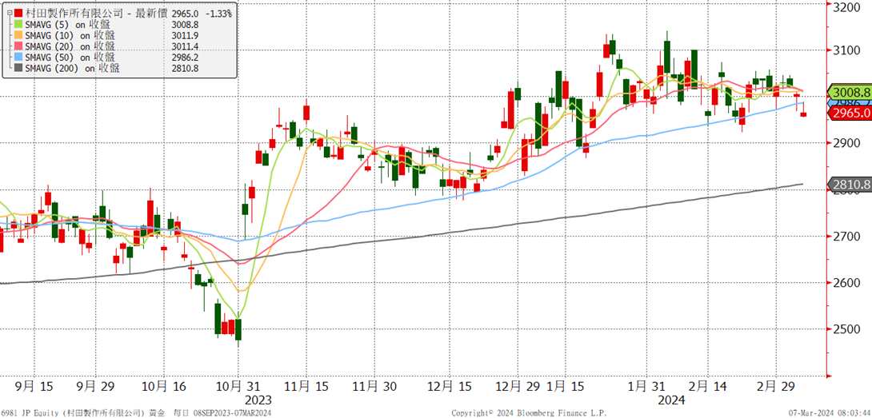Viewport: 872px width, 418px height.
Task: Click the 11月 15 date label
Action: (x=306, y=387)
